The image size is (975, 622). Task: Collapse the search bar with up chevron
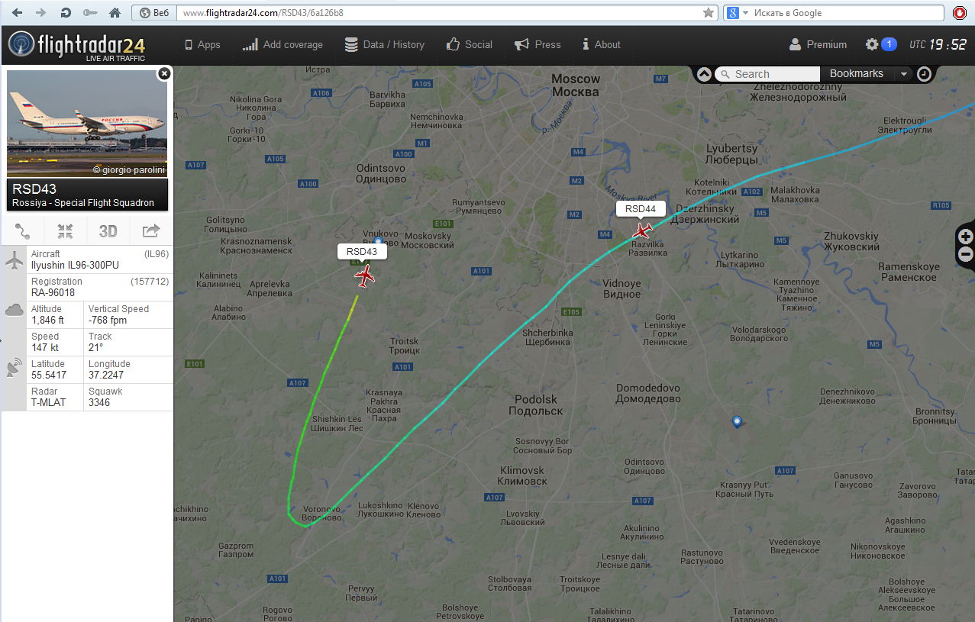[704, 74]
